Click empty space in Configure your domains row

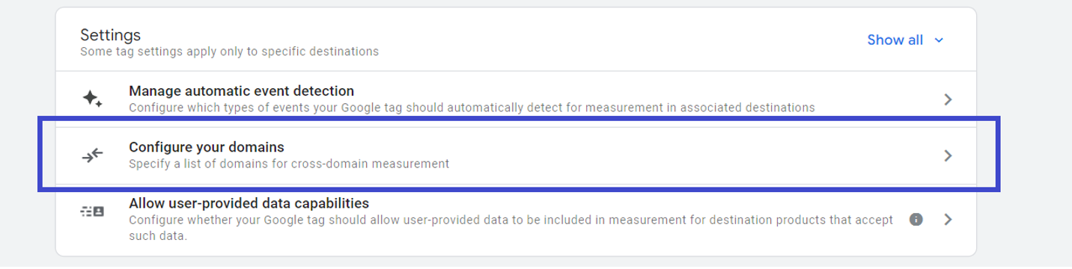click(674, 155)
